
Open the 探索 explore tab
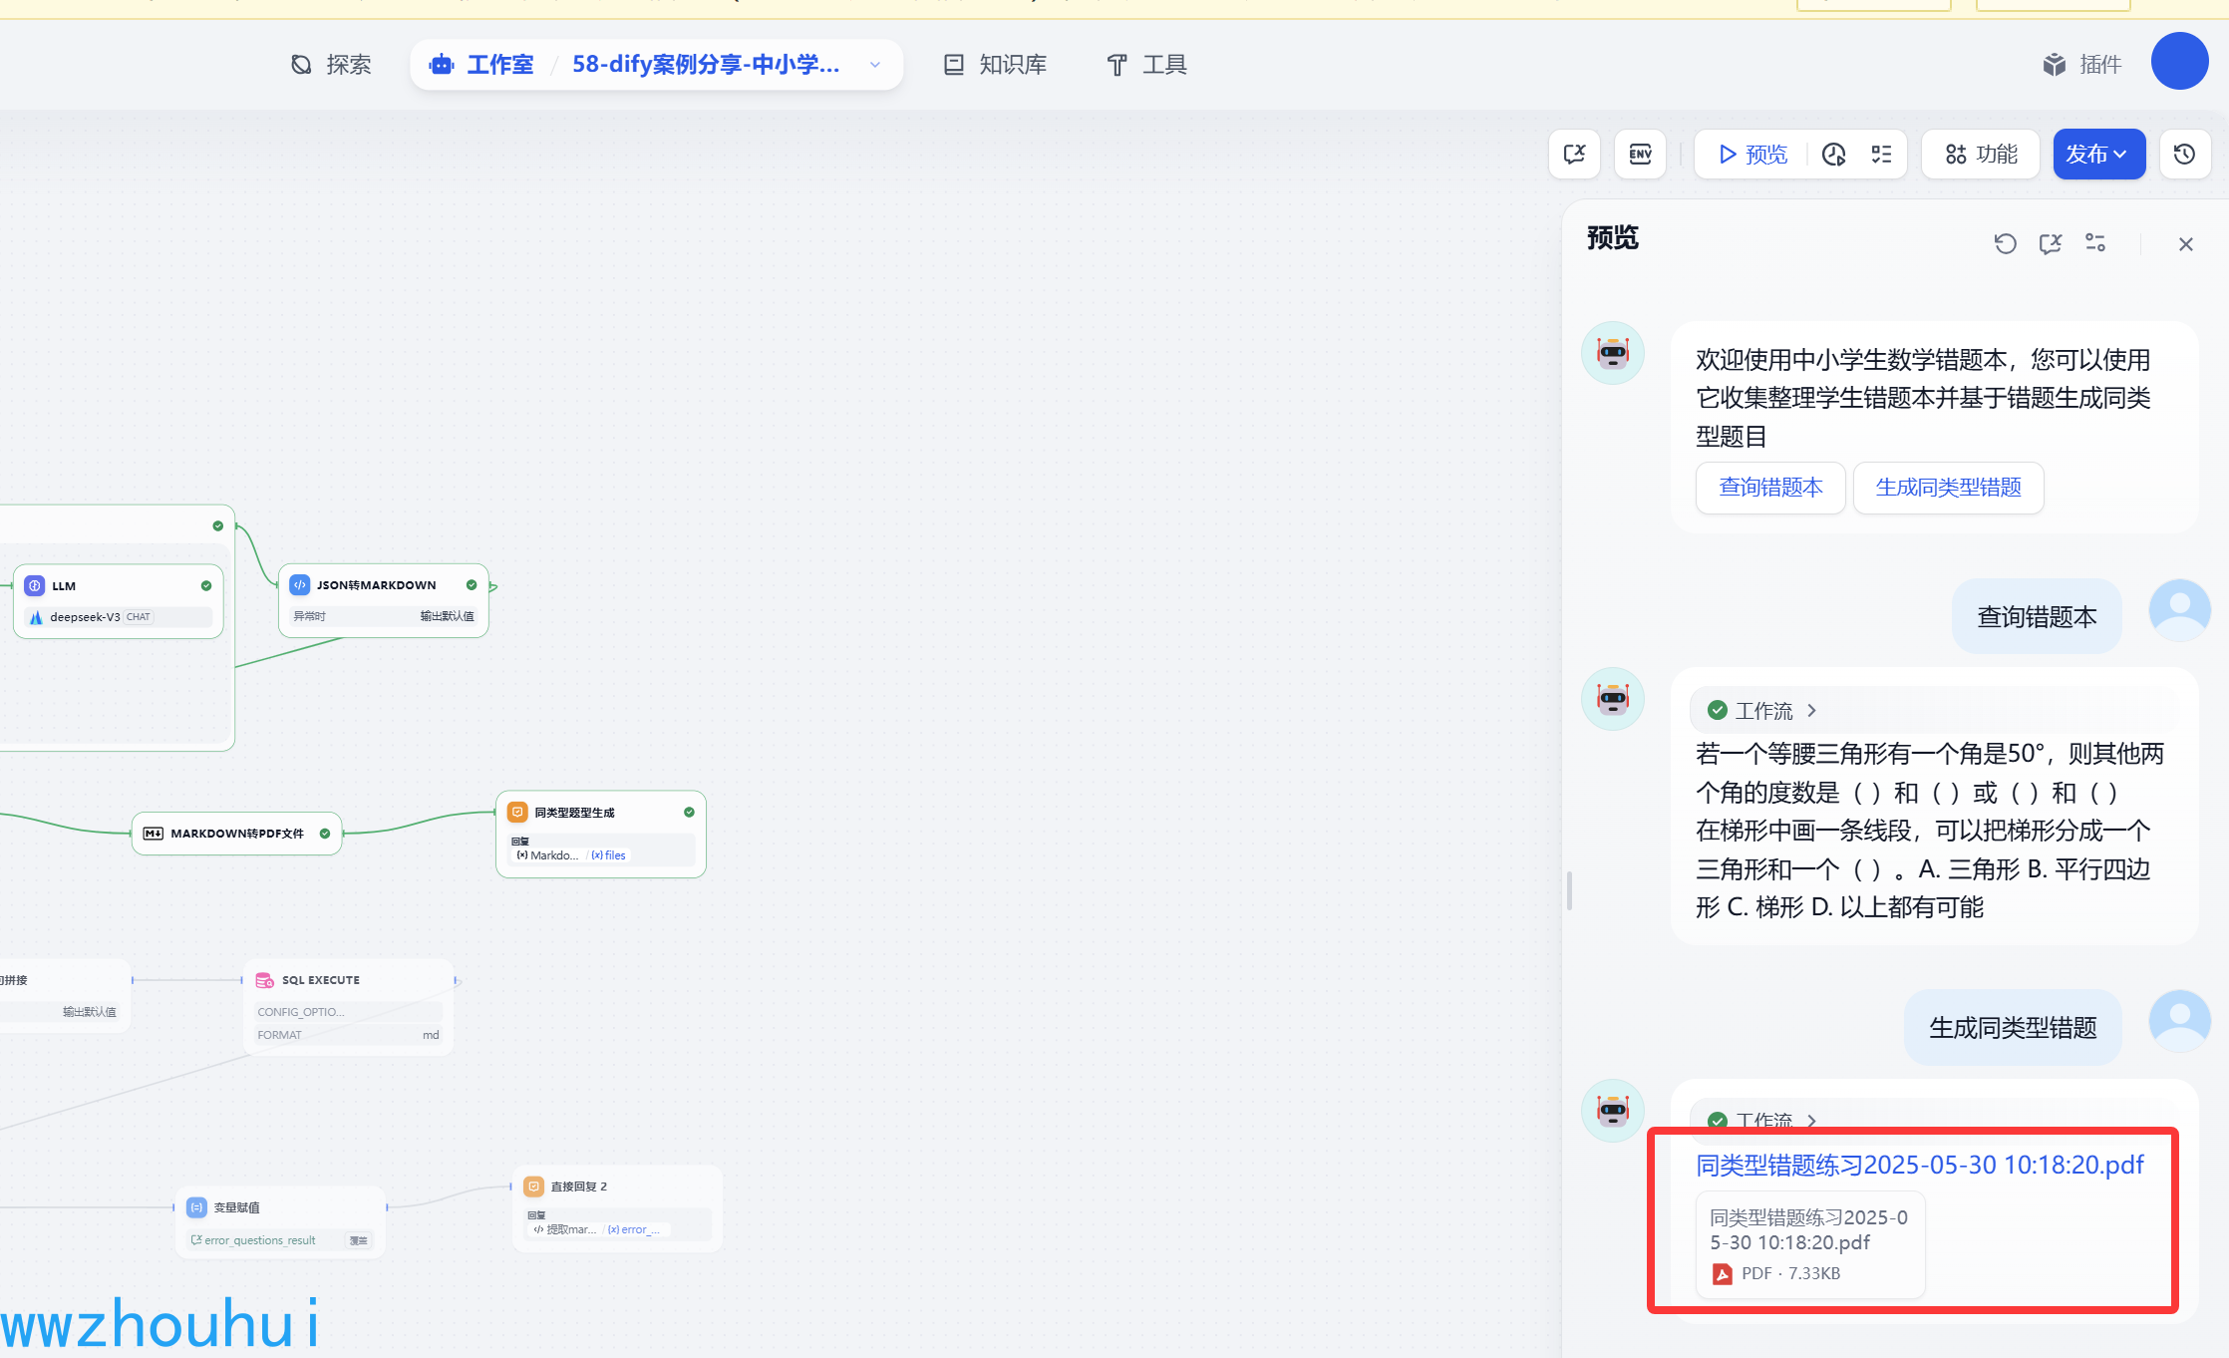coord(331,65)
